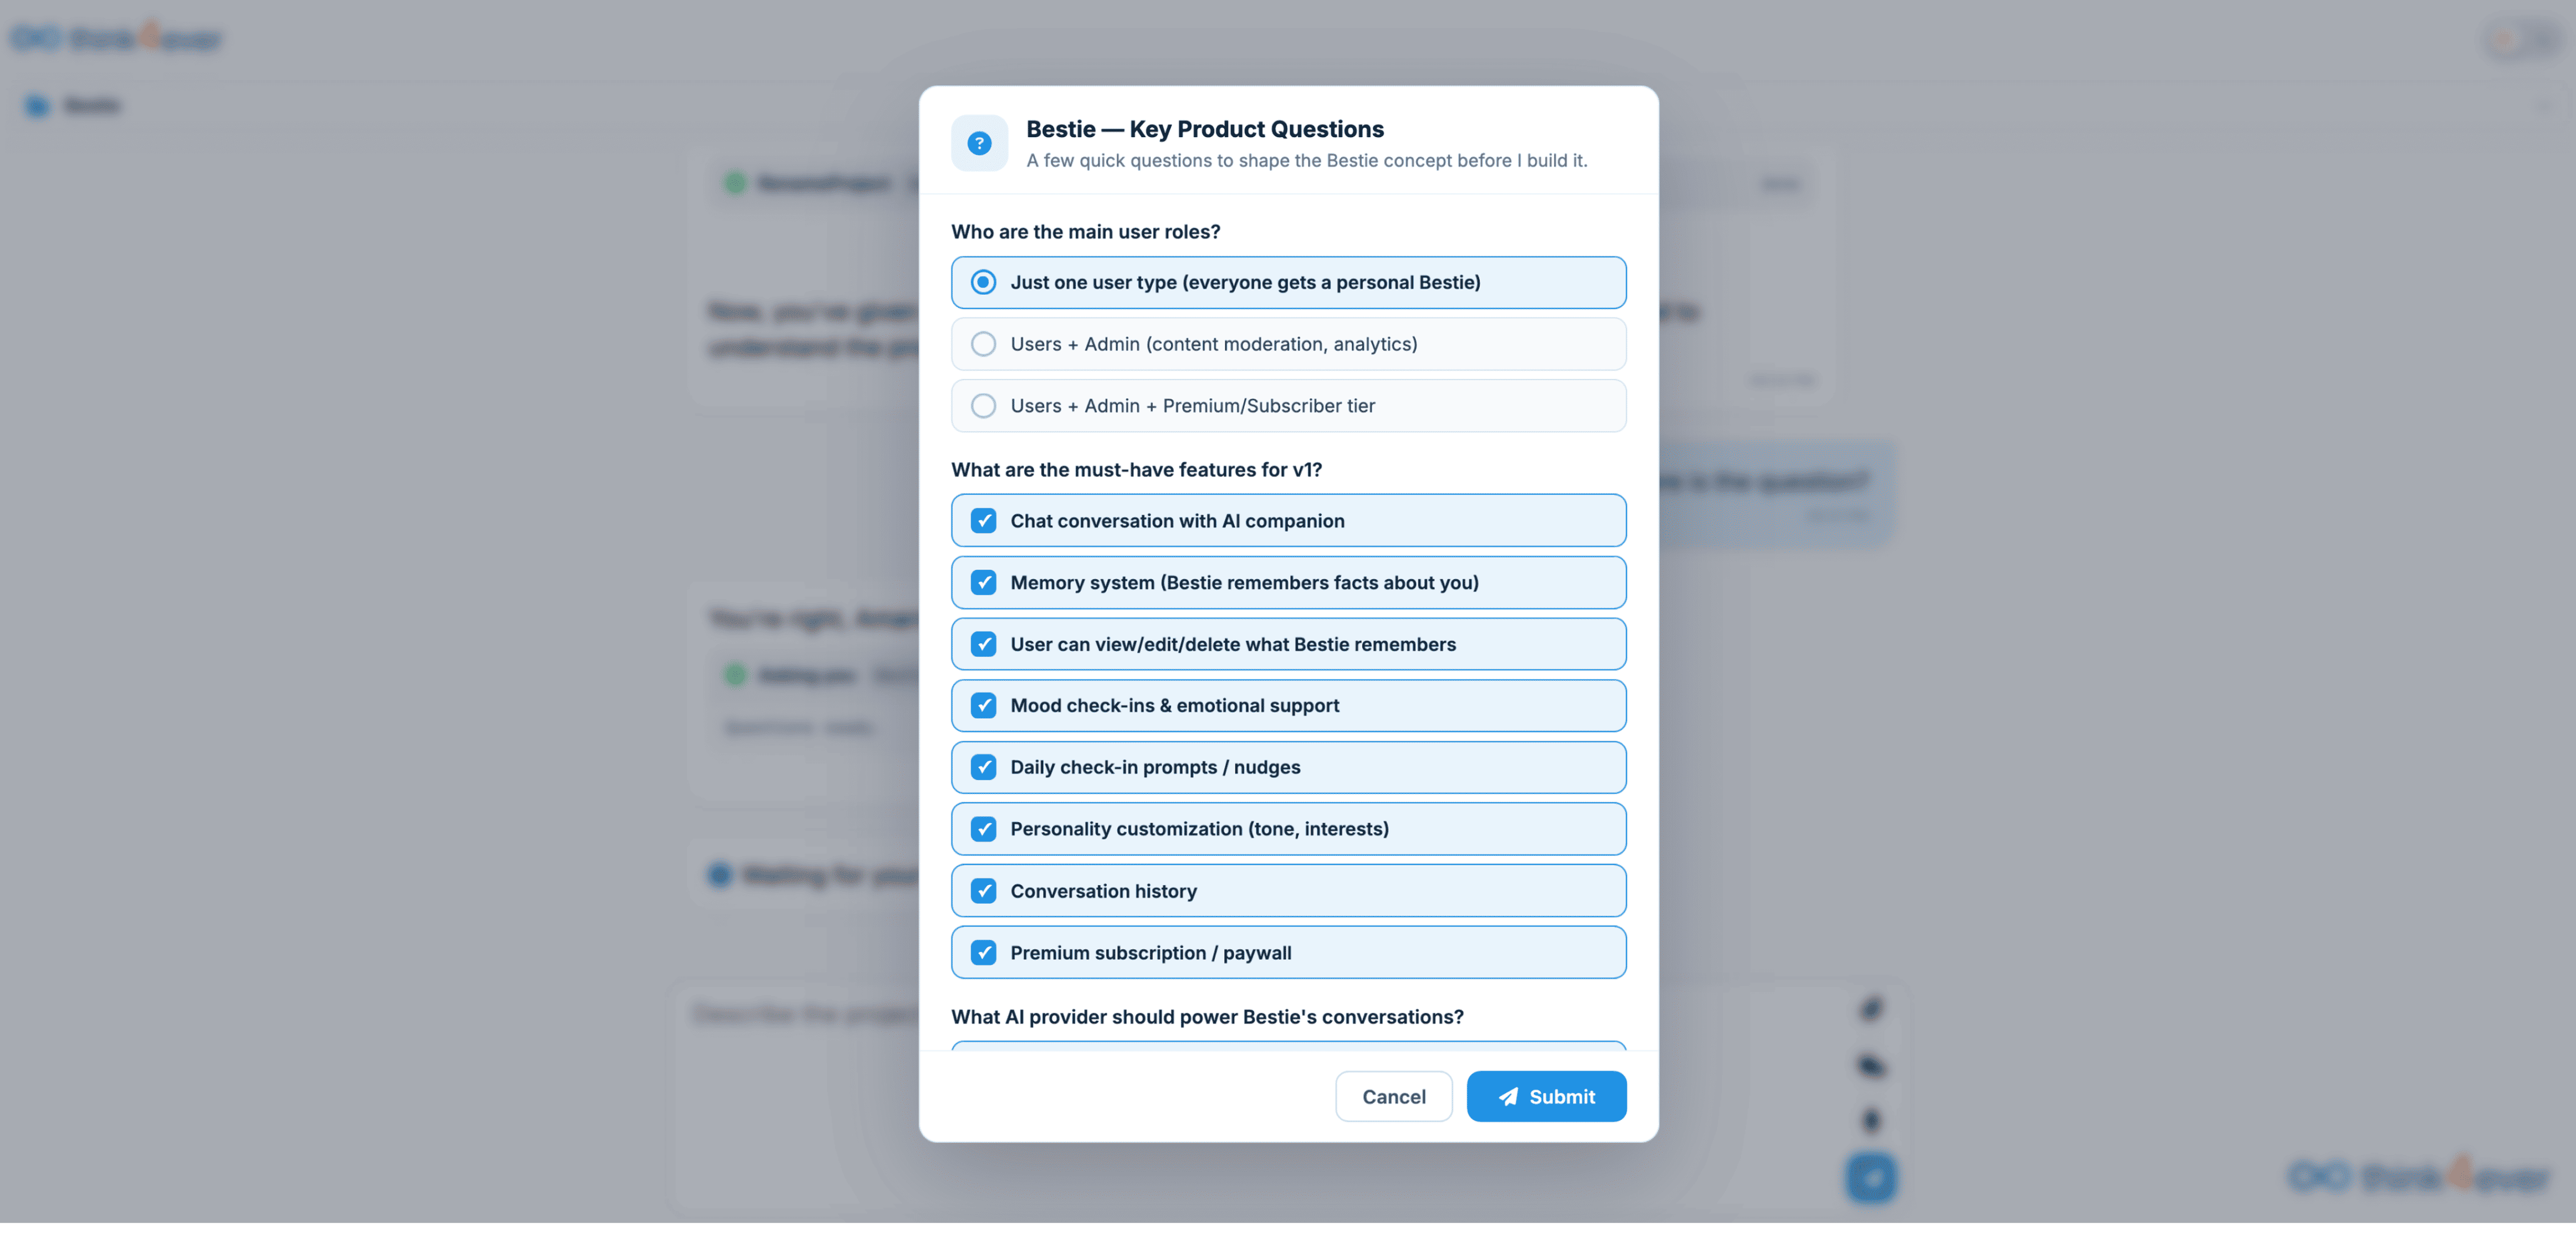Toggle 'Mood check-ins & emotional support'
The image size is (2576, 1234).
click(x=1288, y=706)
